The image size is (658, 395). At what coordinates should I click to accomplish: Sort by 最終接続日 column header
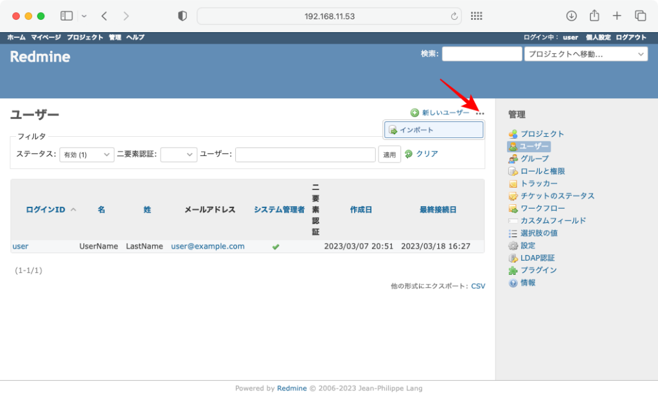pyautogui.click(x=438, y=209)
